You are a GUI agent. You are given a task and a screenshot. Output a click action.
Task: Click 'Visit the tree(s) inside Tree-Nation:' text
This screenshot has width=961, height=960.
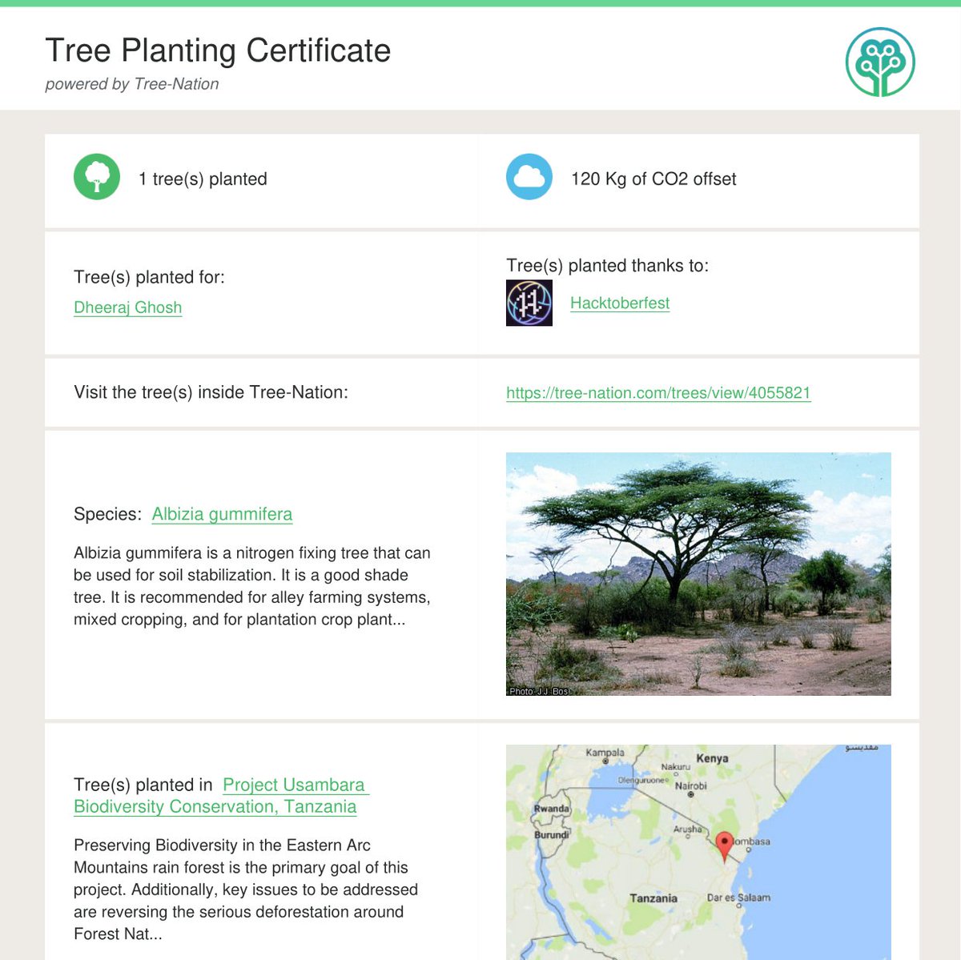pos(211,392)
